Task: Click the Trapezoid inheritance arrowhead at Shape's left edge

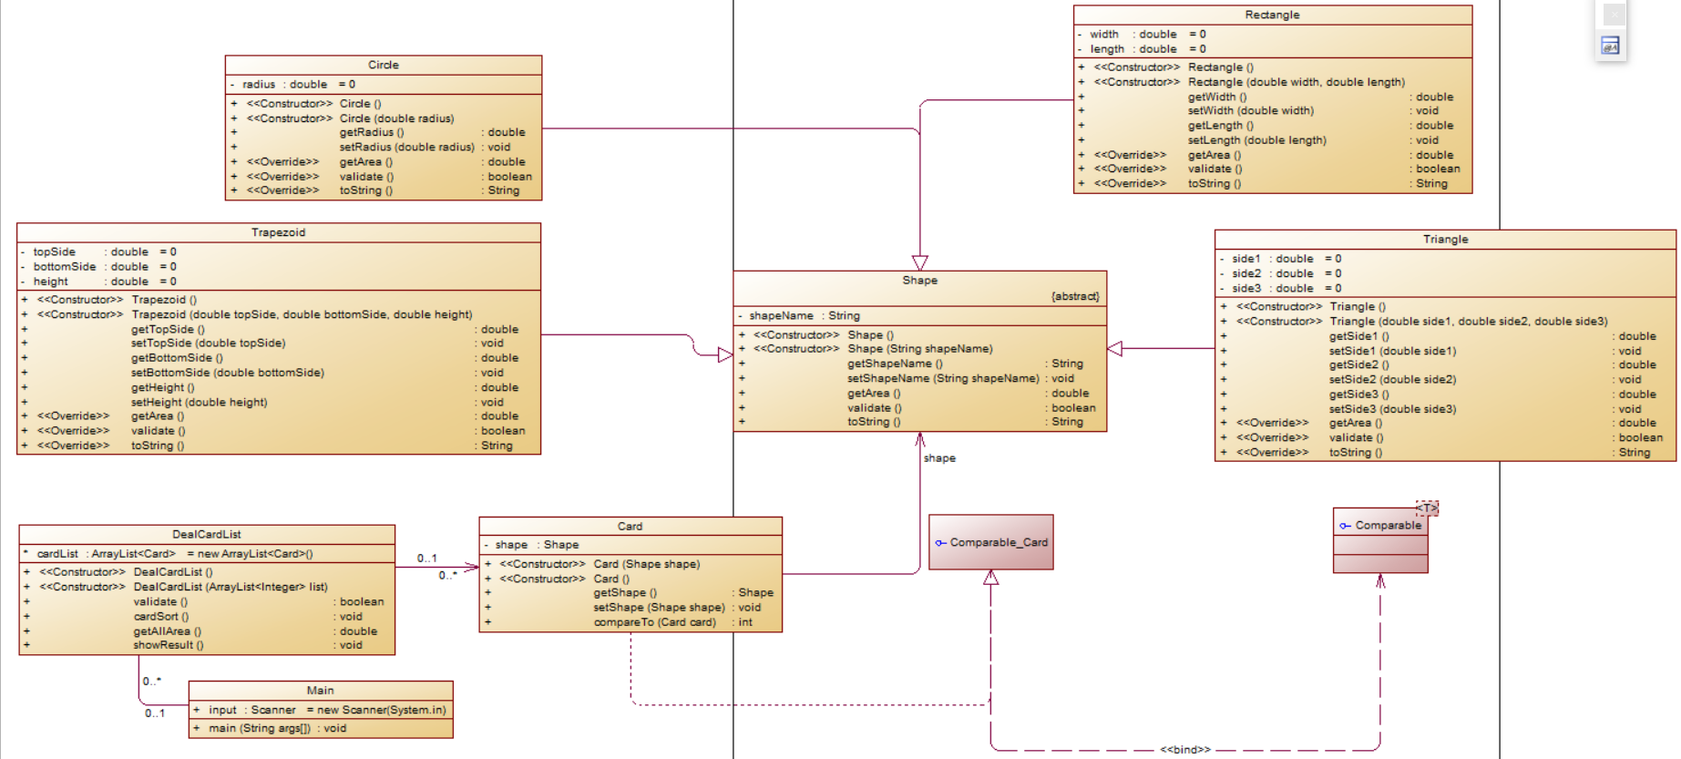Action: coord(725,355)
